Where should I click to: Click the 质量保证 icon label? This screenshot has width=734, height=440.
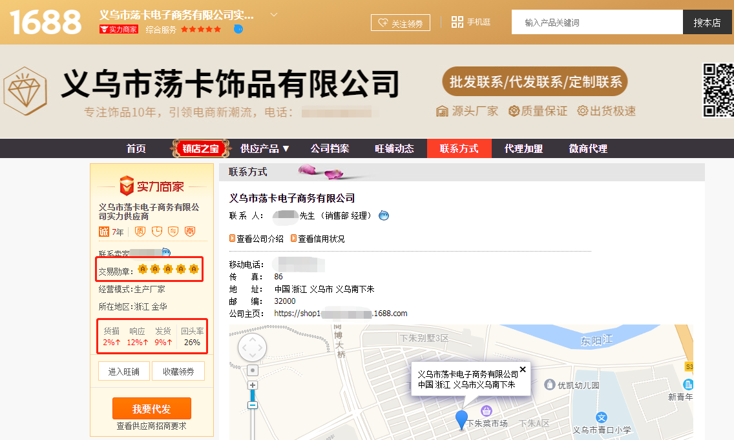pos(538,111)
